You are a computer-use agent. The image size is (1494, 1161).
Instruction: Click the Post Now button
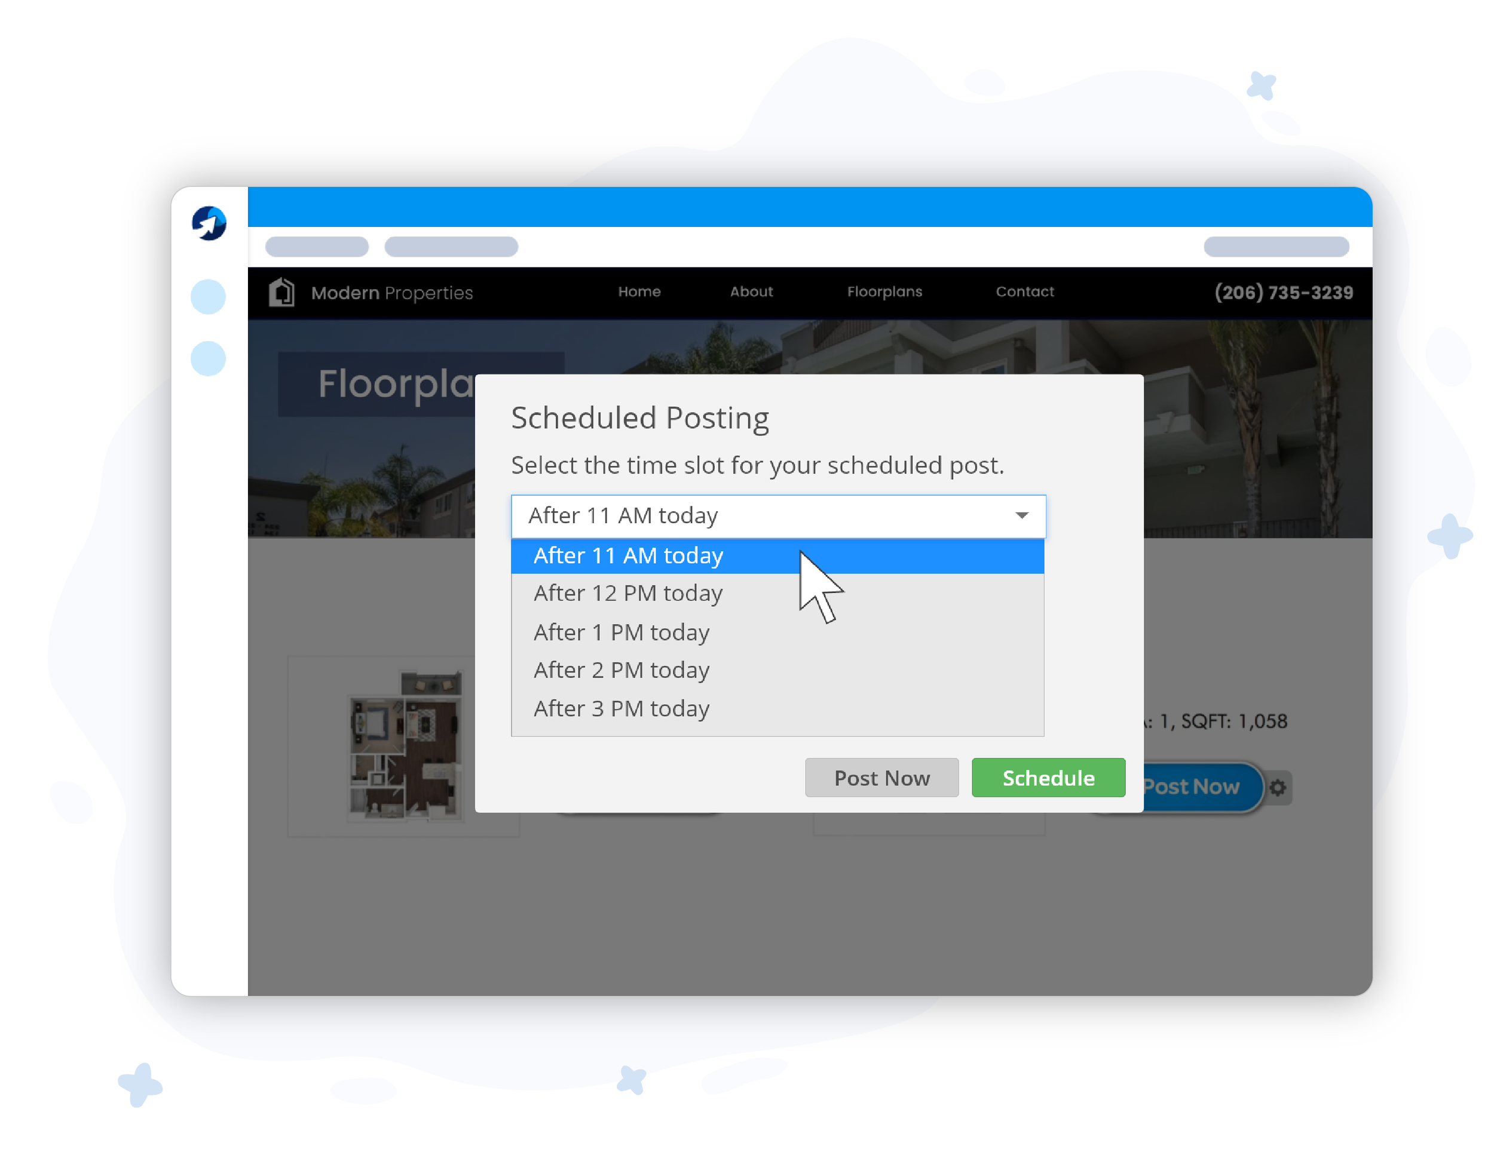tap(880, 778)
